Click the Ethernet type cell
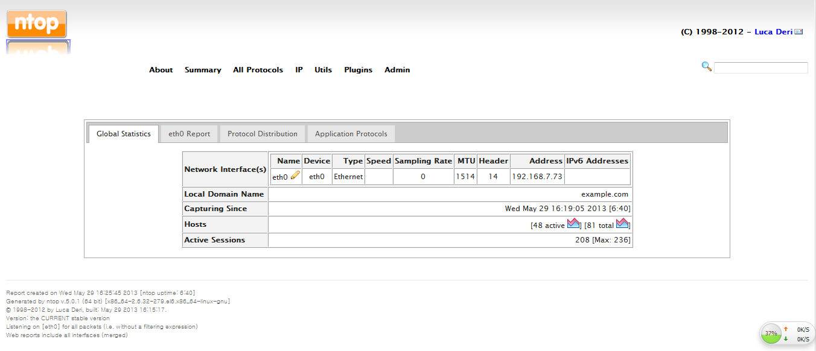 (348, 177)
